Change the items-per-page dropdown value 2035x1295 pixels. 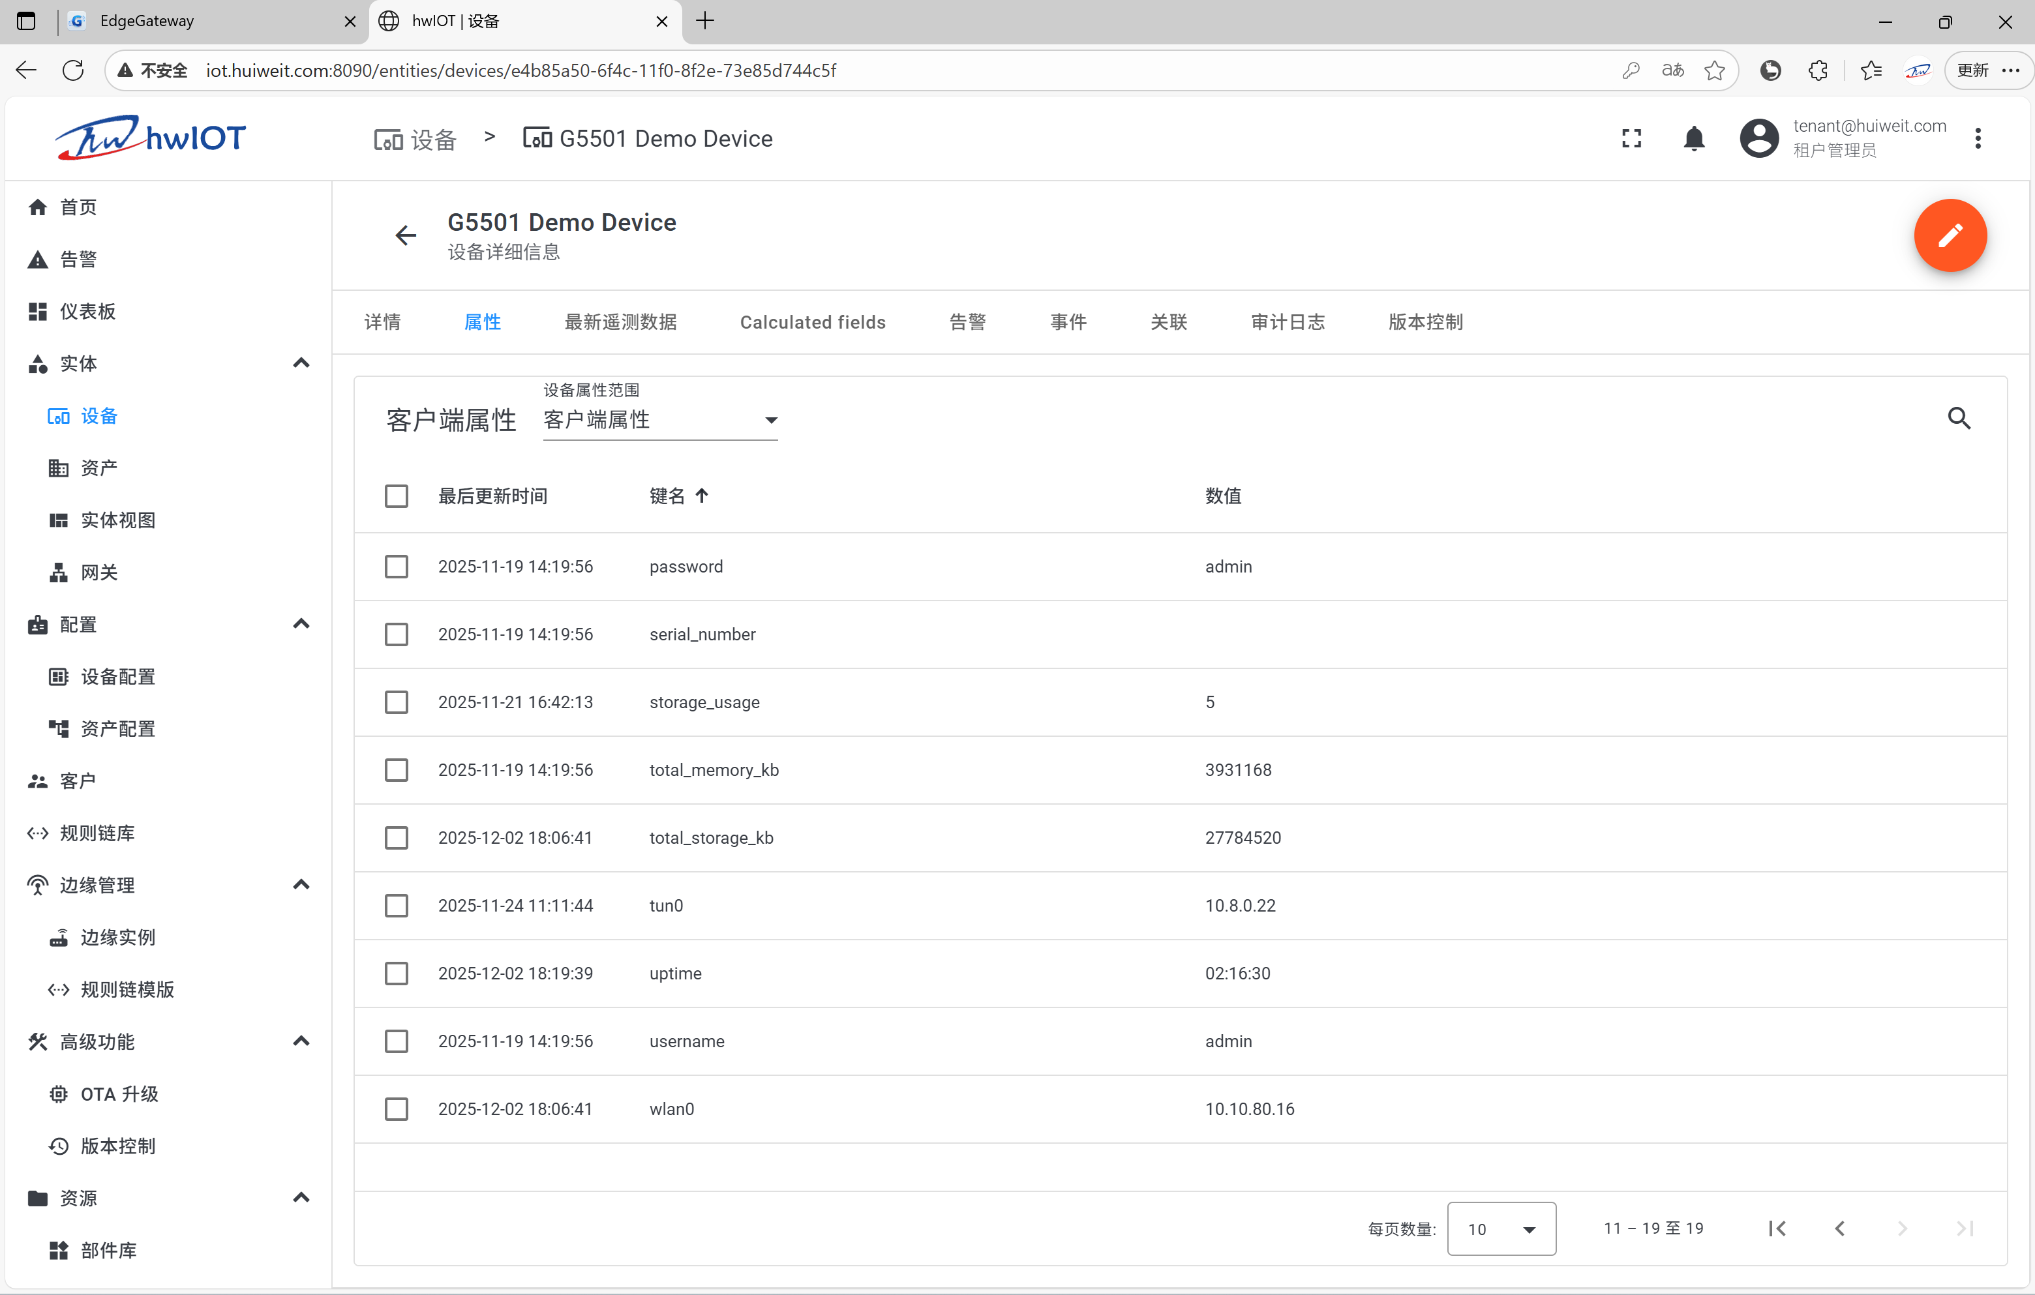tap(1500, 1228)
